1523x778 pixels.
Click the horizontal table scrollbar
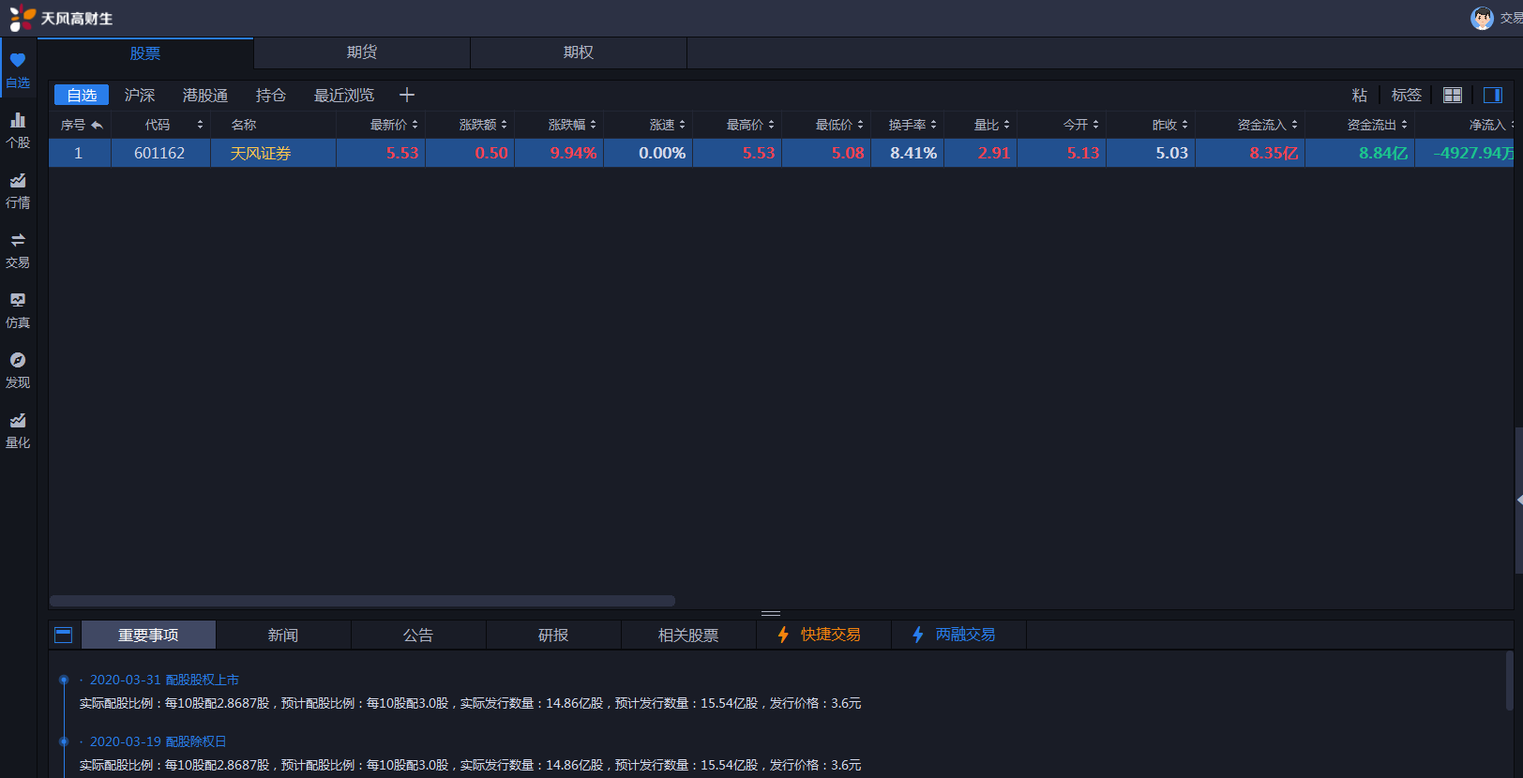coord(362,601)
